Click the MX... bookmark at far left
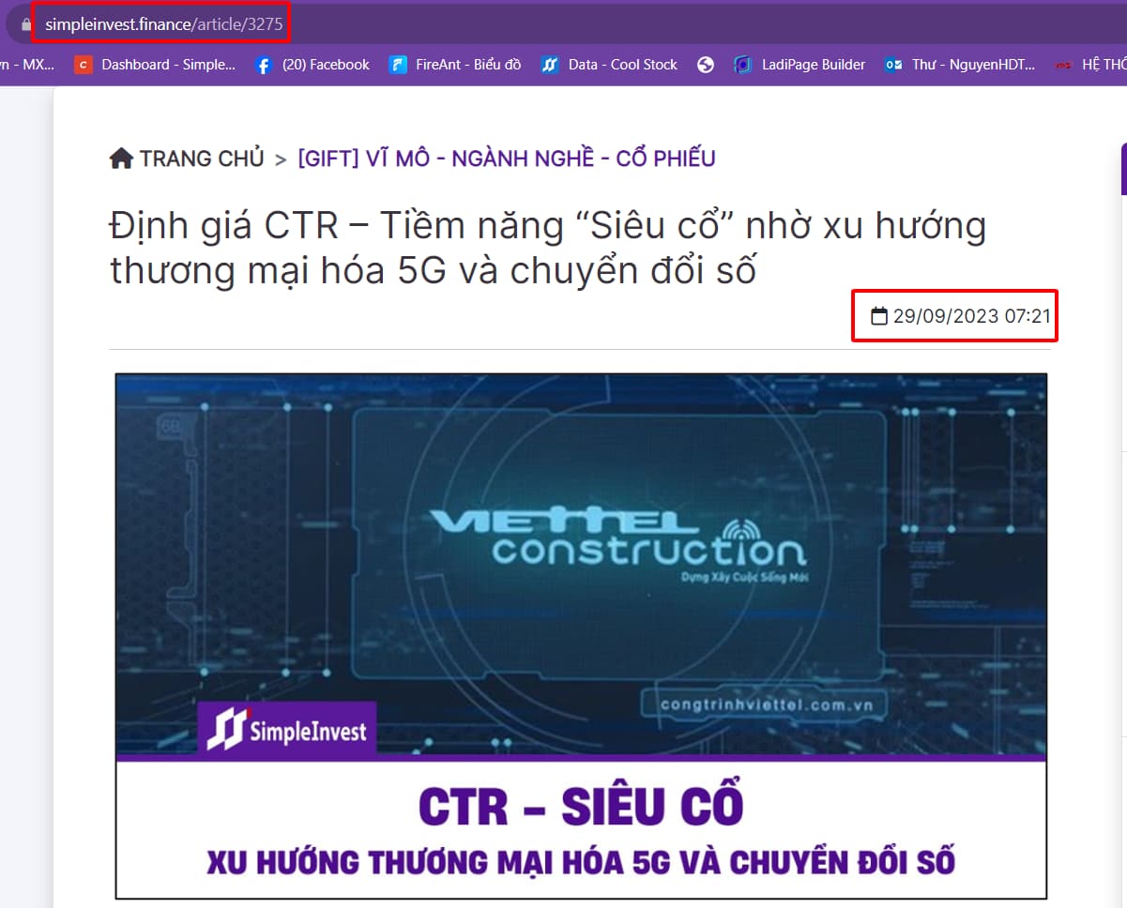The height and width of the screenshot is (908, 1127). [28, 65]
